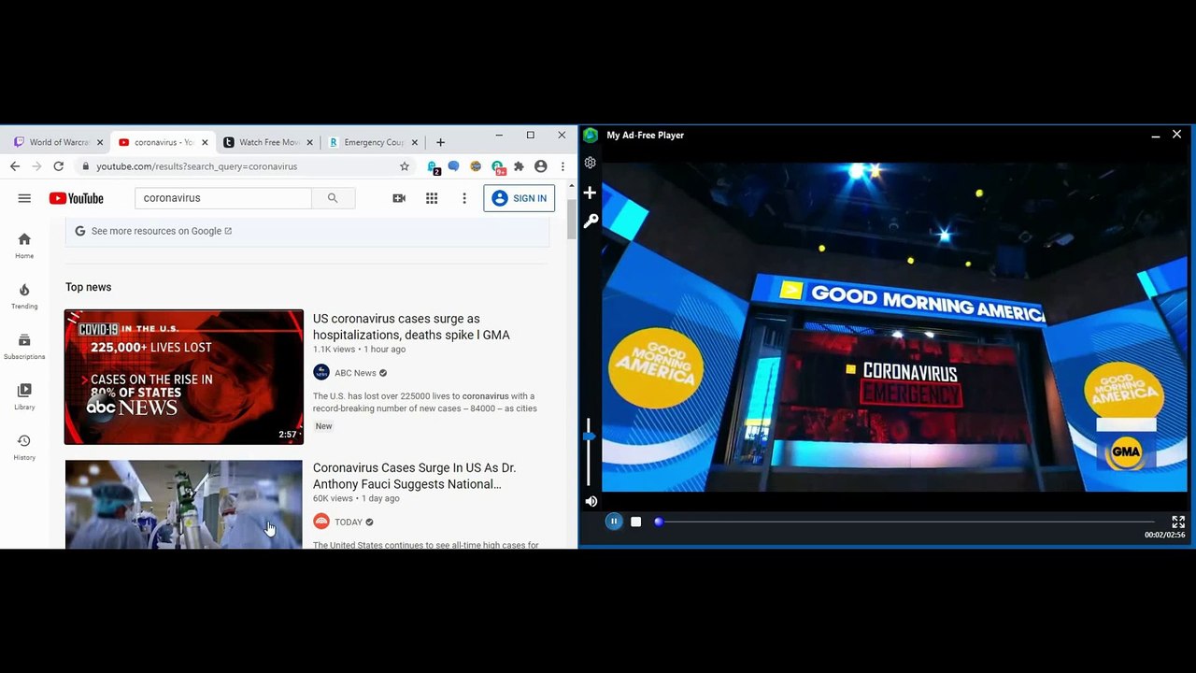This screenshot has height=673, width=1196.
Task: Open the YouTube guide hamburger menu
Action: (x=24, y=198)
